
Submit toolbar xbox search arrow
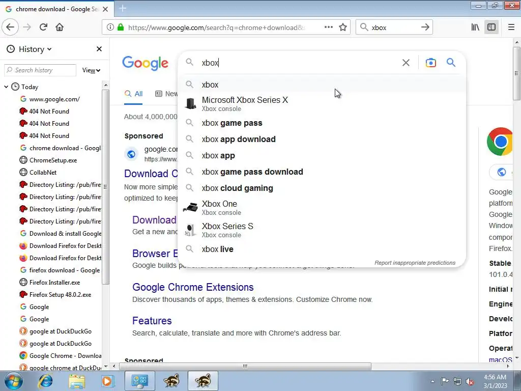425,27
